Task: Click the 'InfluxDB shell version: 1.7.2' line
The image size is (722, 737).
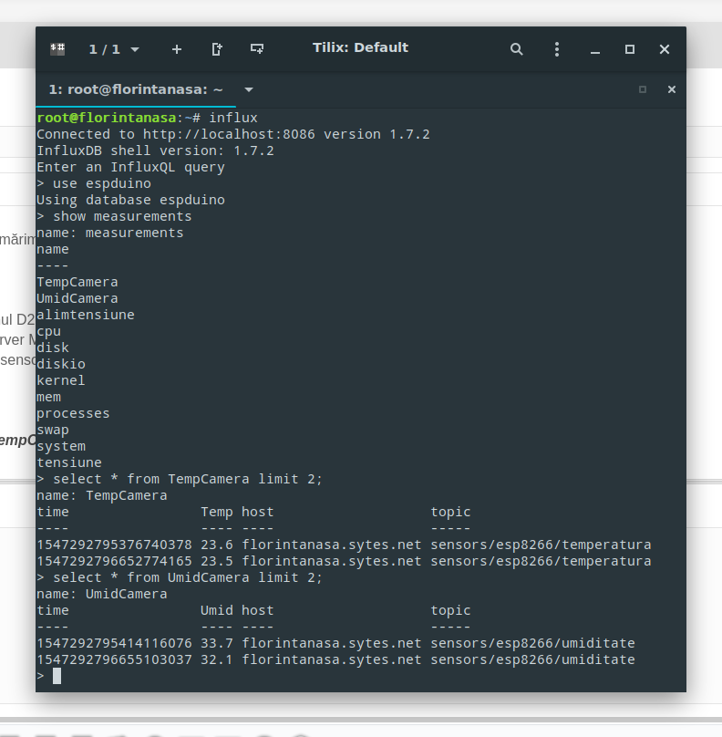Action: point(155,151)
